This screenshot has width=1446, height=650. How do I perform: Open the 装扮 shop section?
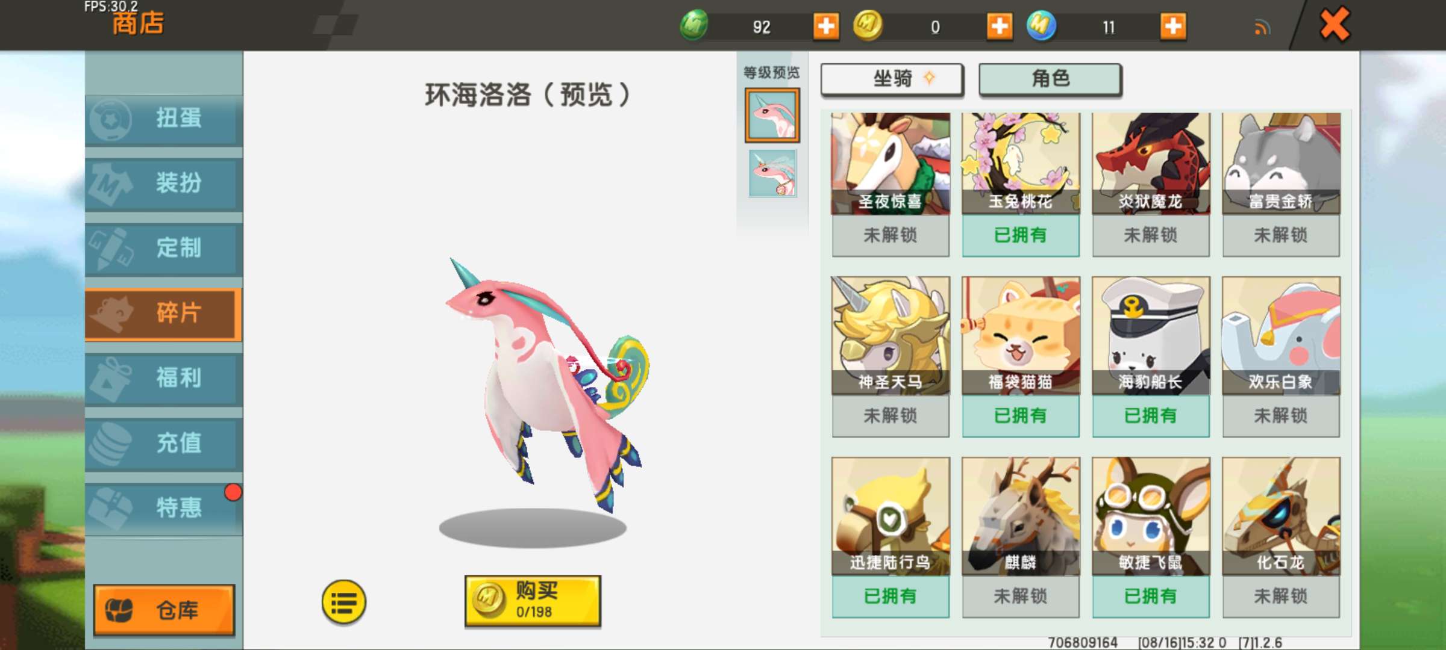[x=164, y=184]
